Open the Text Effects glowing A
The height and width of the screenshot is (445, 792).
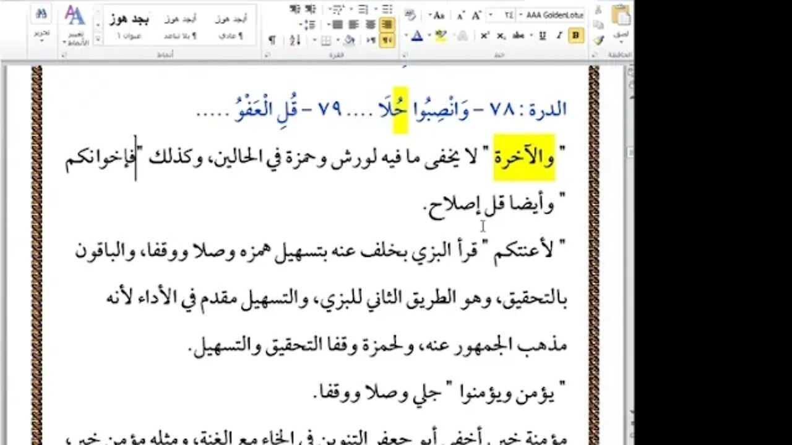462,36
